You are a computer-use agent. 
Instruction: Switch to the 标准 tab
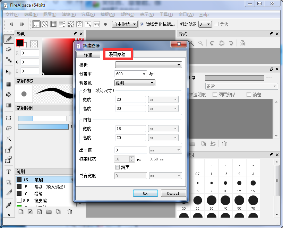88,54
